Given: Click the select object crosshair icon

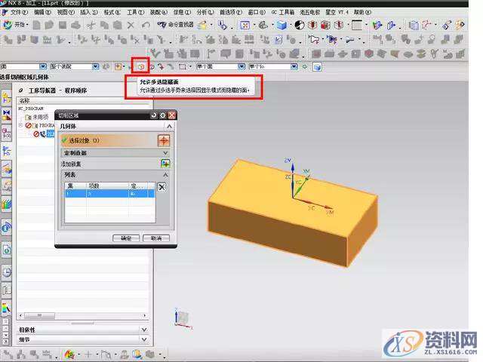Looking at the screenshot, I should click(163, 140).
